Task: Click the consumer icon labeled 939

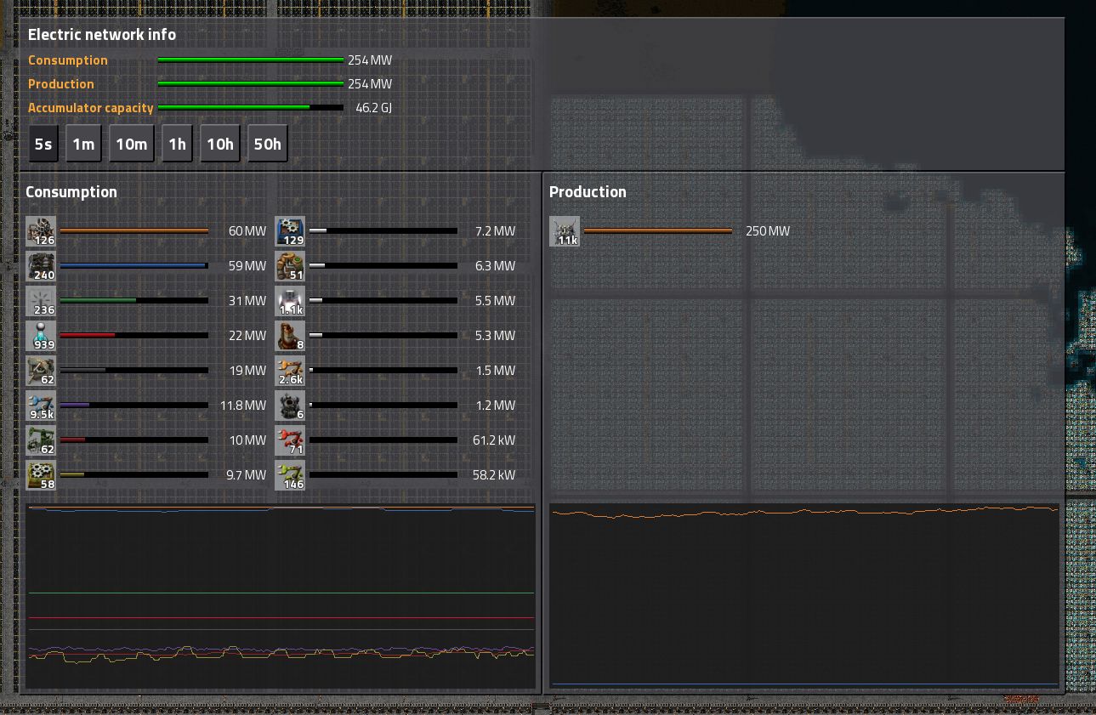Action: click(41, 336)
